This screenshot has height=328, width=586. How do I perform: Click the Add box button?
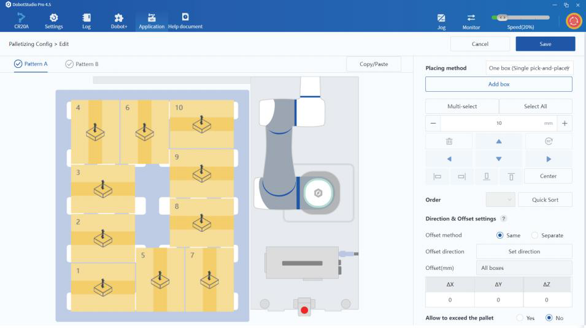[x=498, y=84]
